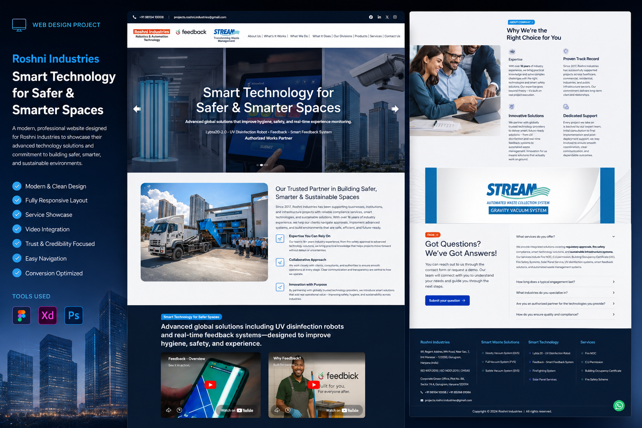Click the FAQS orange badge

[x=433, y=235]
